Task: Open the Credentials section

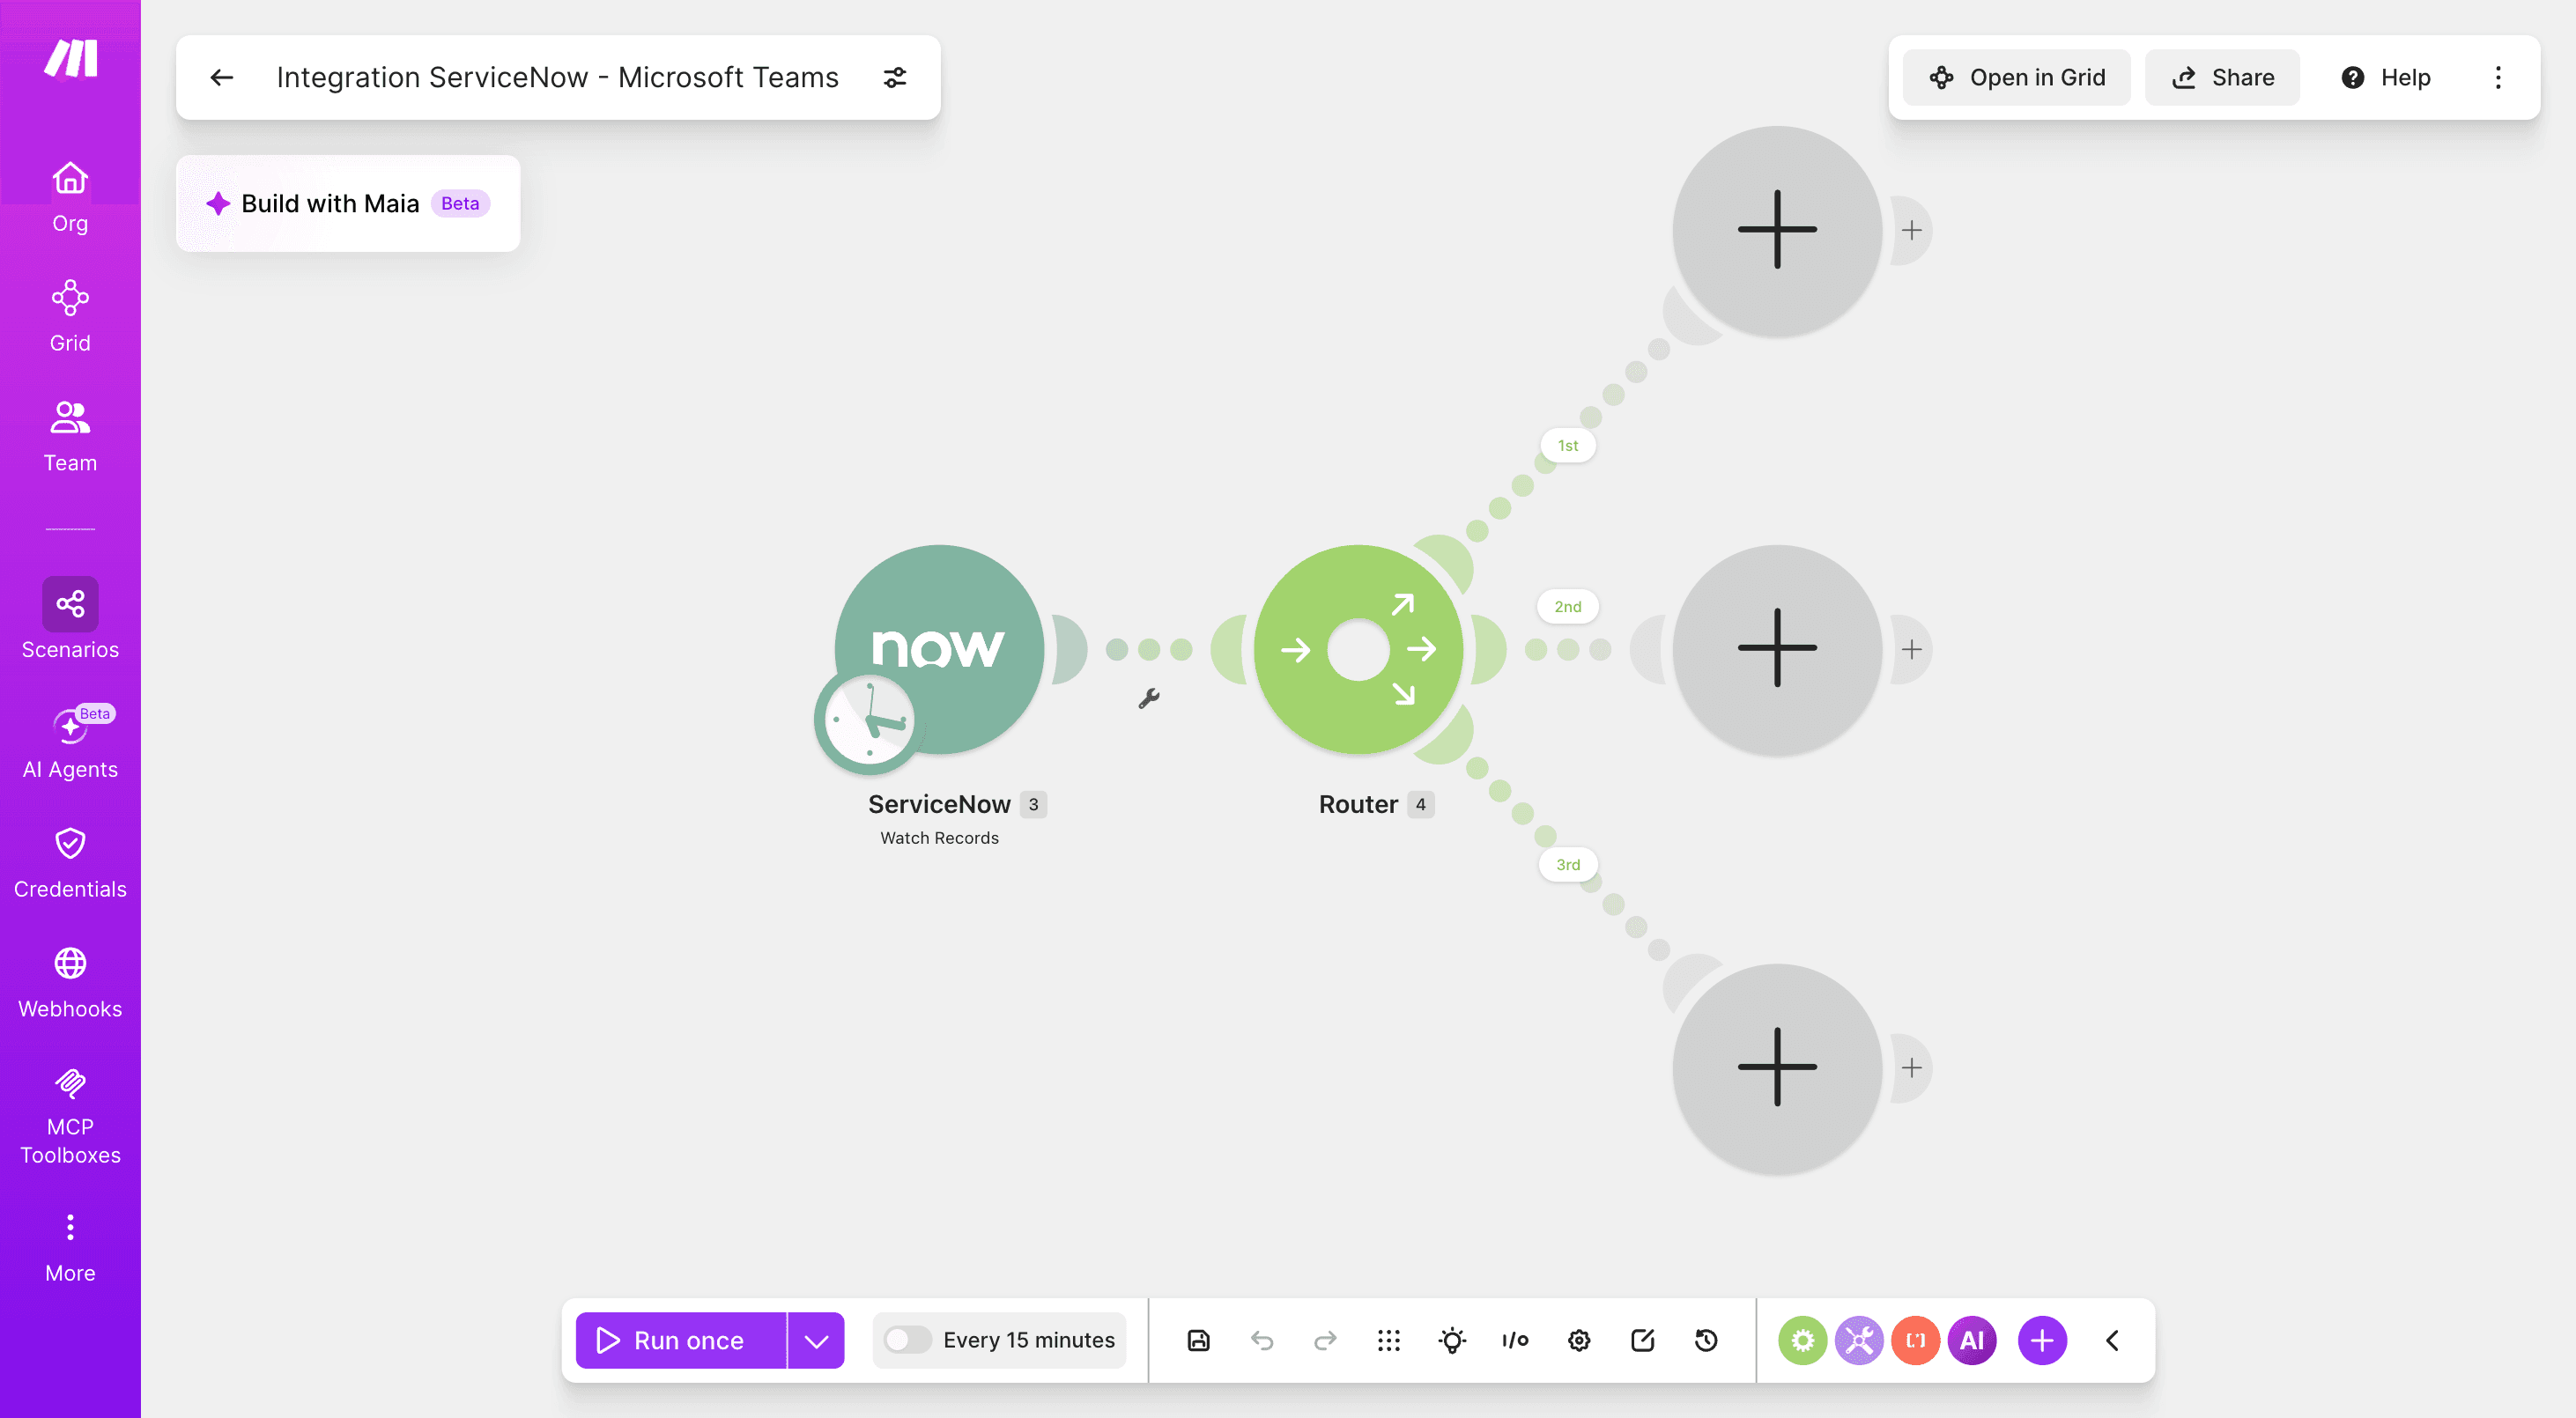Action: [x=70, y=863]
